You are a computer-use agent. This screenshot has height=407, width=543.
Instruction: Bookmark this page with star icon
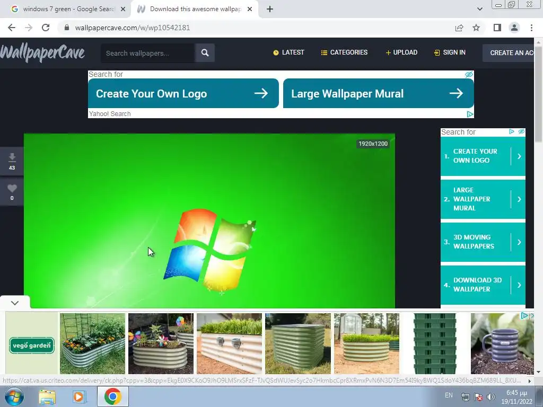[476, 28]
